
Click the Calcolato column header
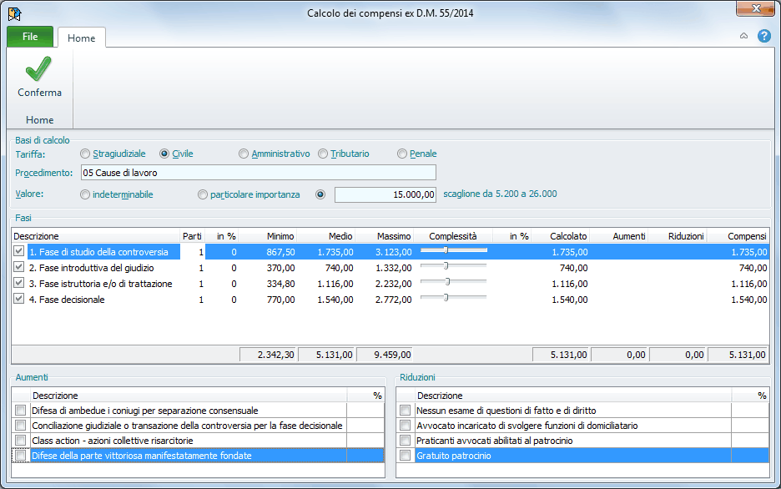[x=561, y=236]
